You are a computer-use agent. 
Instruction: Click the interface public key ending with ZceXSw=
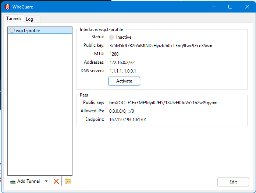(x=161, y=46)
